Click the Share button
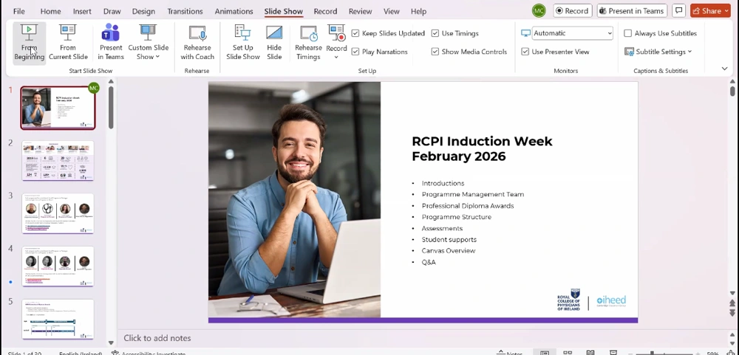 pyautogui.click(x=710, y=11)
